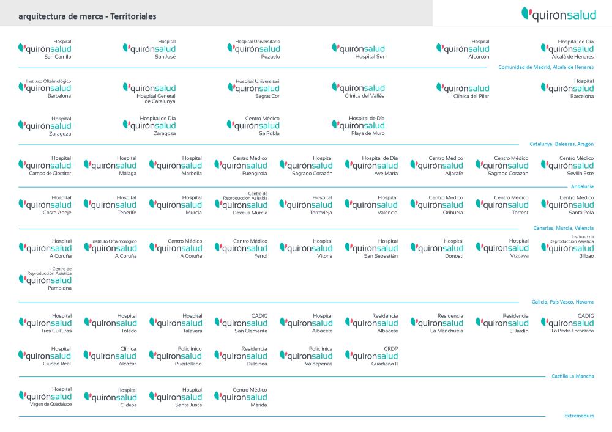The height and width of the screenshot is (432, 612).
Task: Click 'Comunidad de Madrid, Alcalá de Henares' label
Action: click(546, 67)
